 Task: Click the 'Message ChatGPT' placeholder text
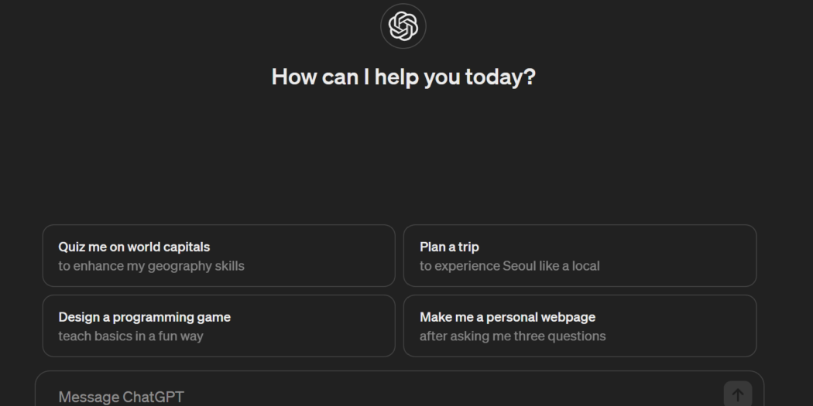pos(122,397)
